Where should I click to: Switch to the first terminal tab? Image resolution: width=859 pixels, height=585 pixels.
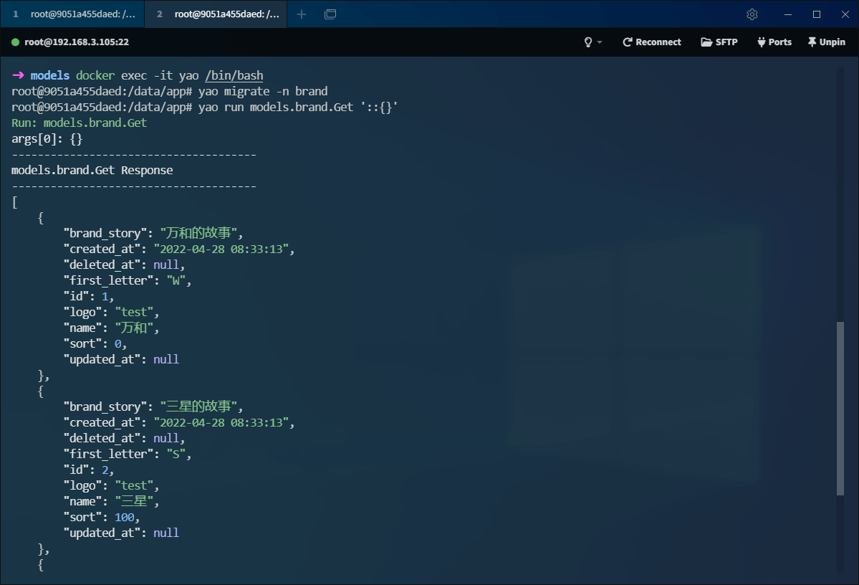73,14
